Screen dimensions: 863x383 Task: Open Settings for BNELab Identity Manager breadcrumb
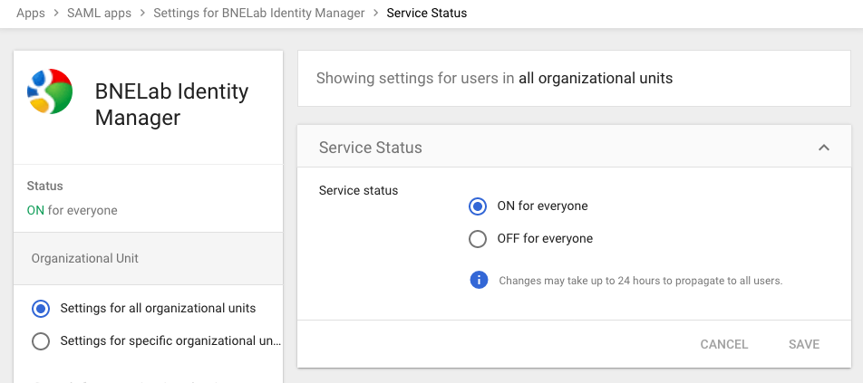[x=258, y=14]
